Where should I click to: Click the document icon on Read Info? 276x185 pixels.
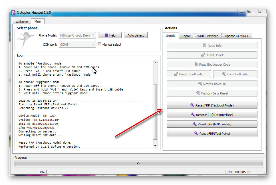pos(205,45)
